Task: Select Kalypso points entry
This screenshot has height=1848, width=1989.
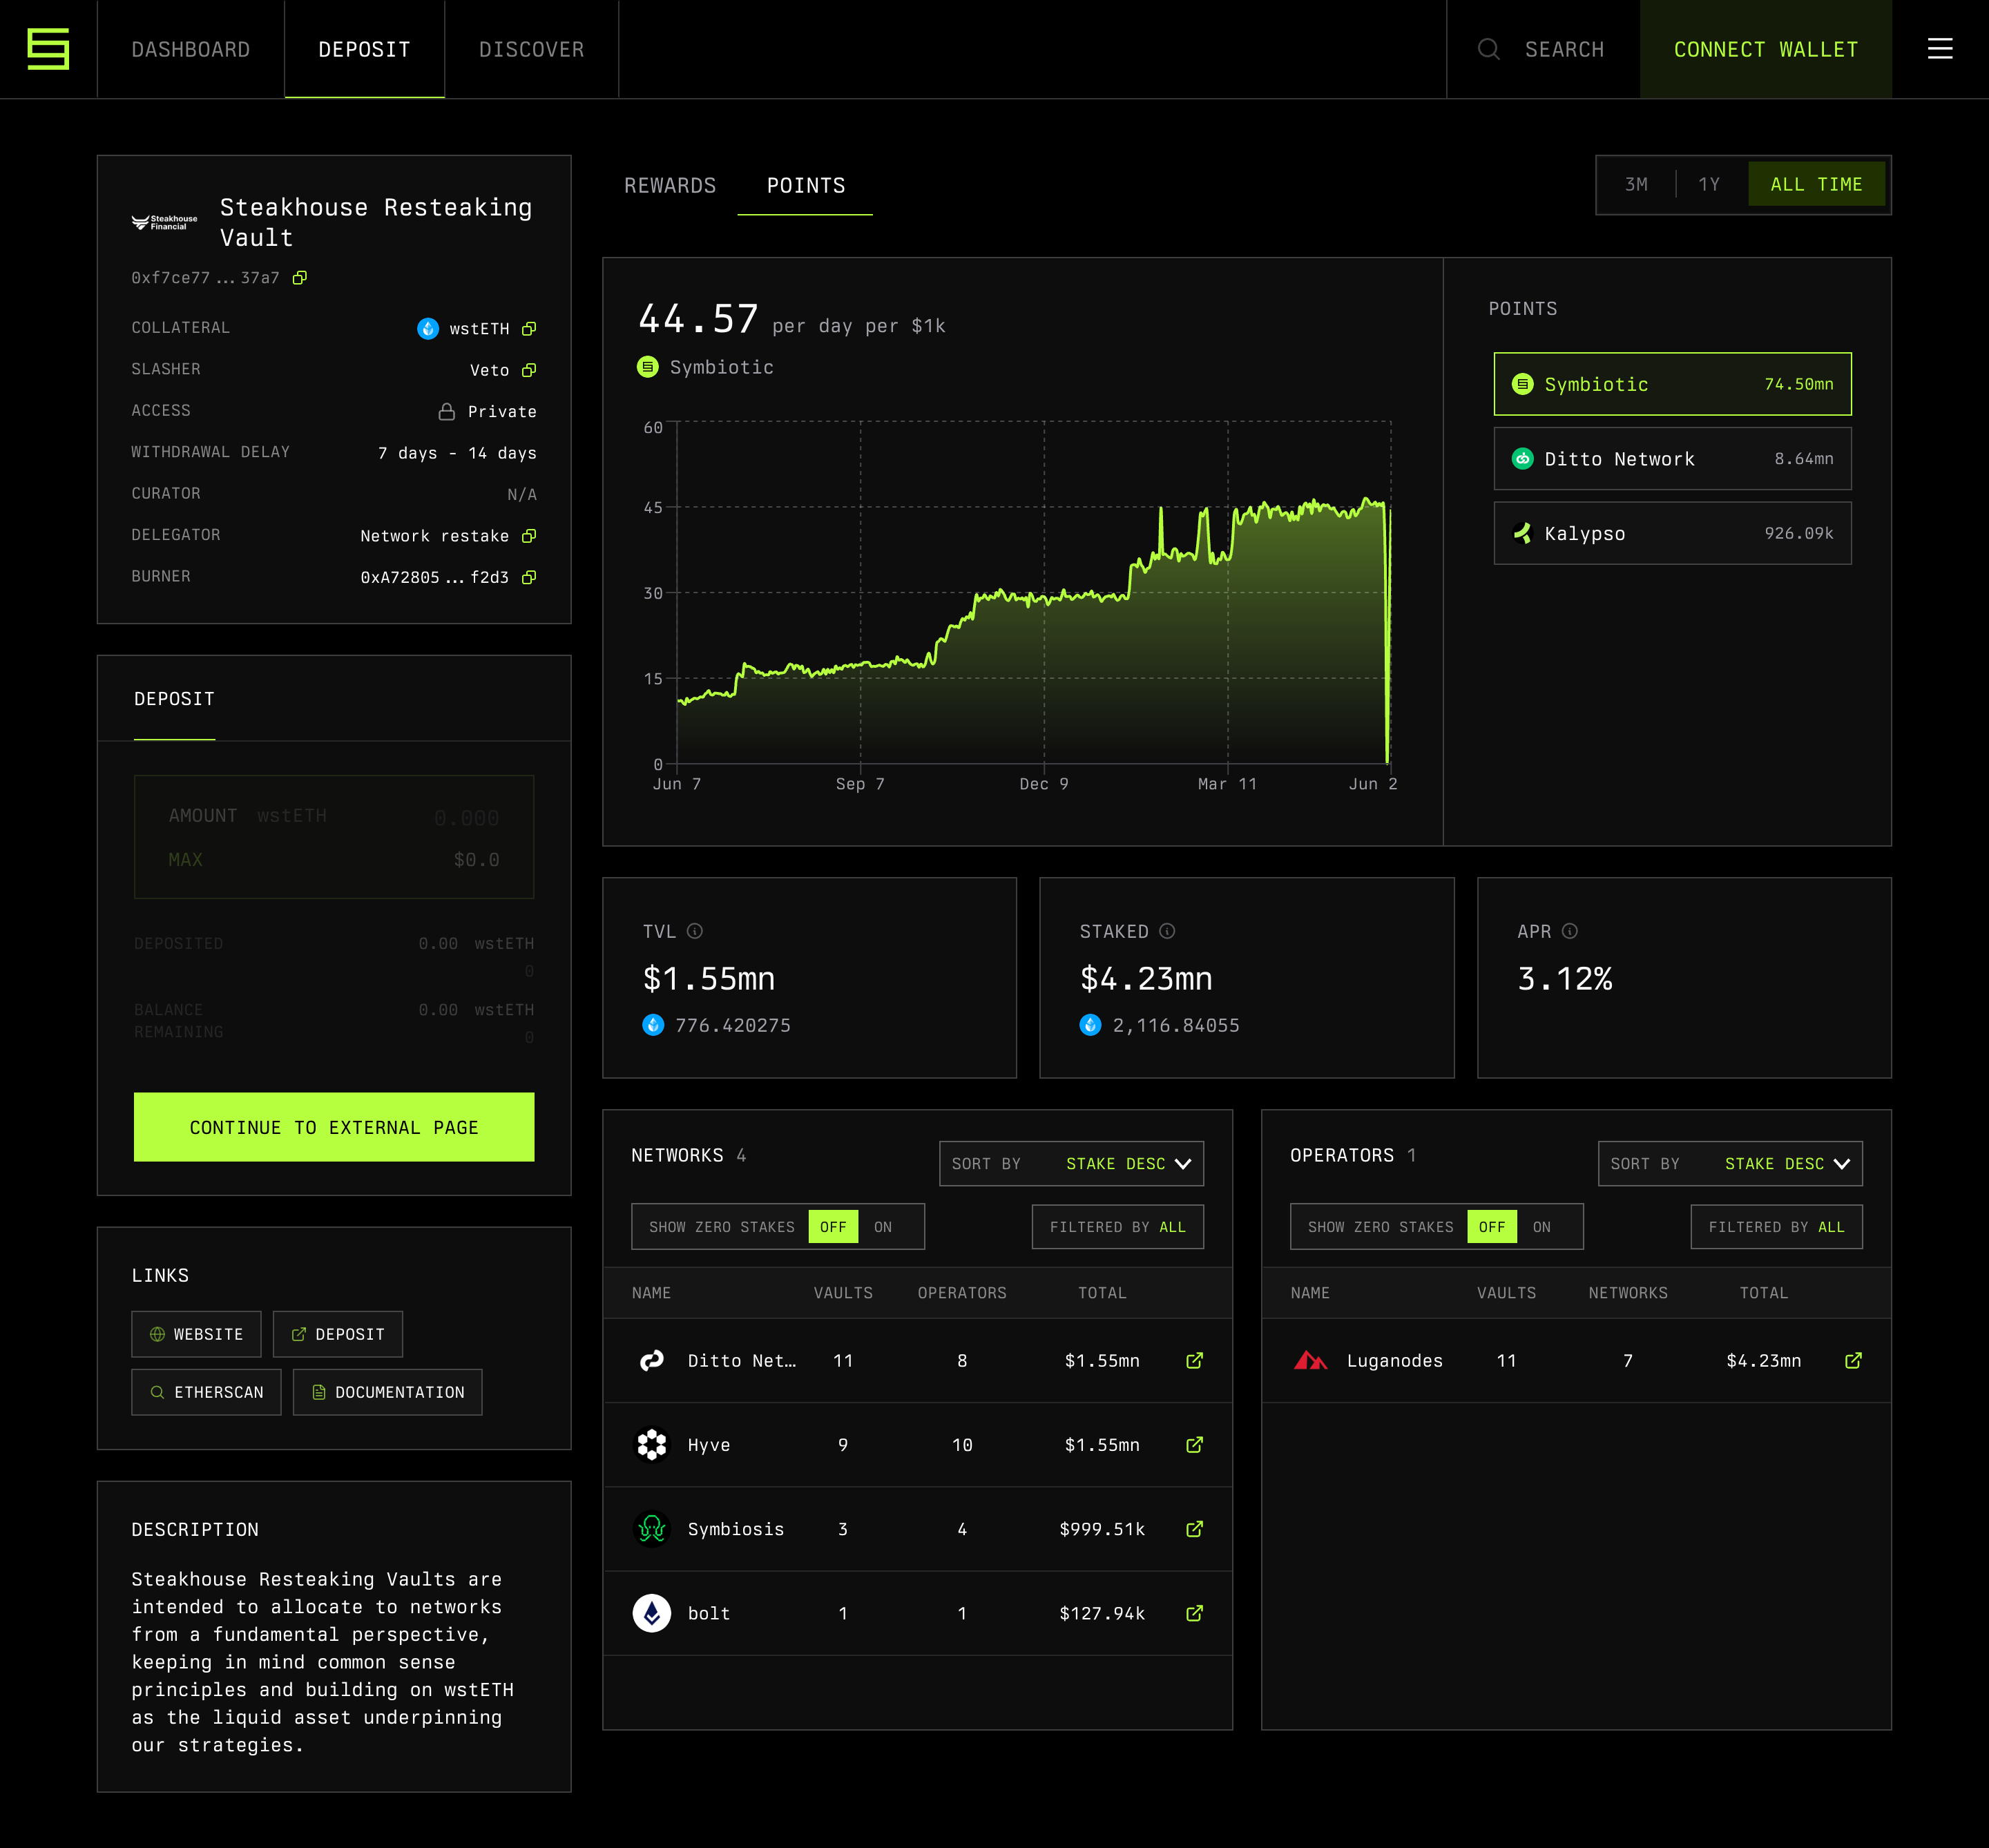Action: 1672,533
